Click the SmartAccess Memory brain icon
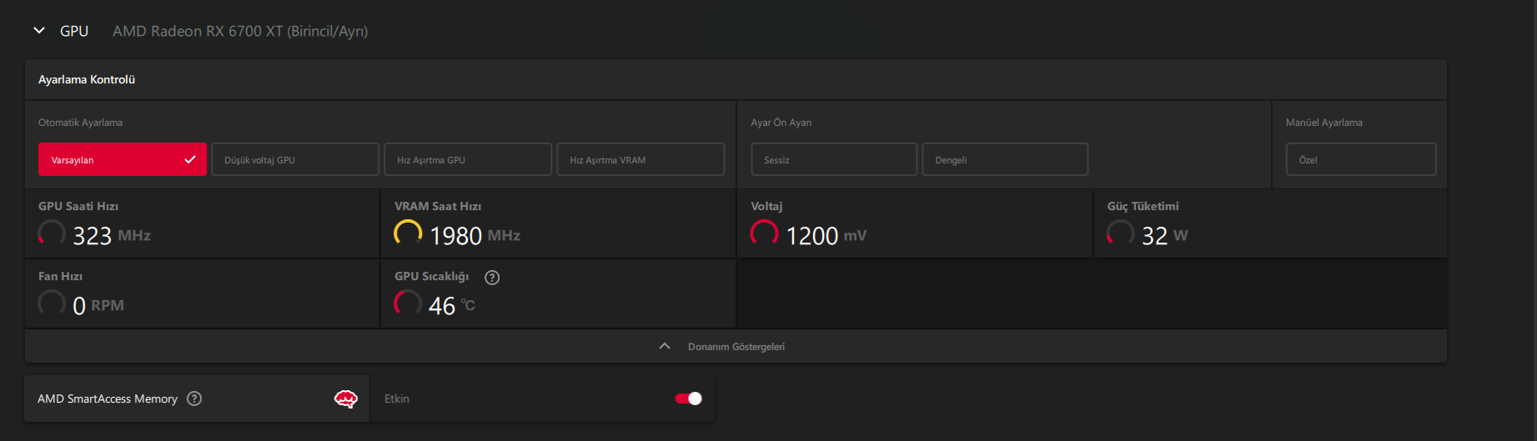The height and width of the screenshot is (441, 1537). [345, 398]
